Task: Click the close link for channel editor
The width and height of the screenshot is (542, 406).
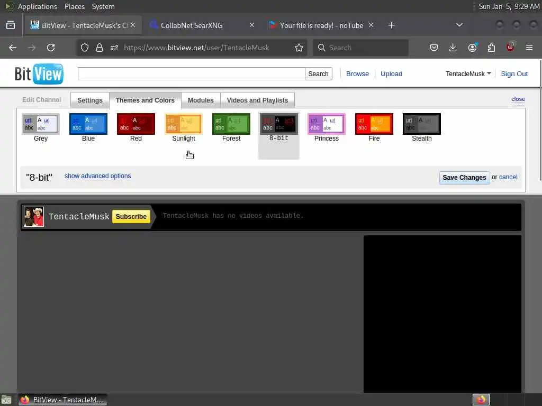Action: 518,99
